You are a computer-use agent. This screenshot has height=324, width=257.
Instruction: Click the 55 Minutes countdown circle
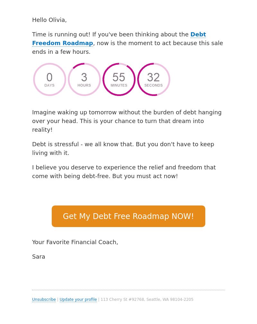point(119,79)
